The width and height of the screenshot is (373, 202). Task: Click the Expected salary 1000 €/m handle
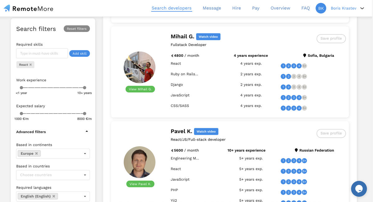click(x=21, y=114)
